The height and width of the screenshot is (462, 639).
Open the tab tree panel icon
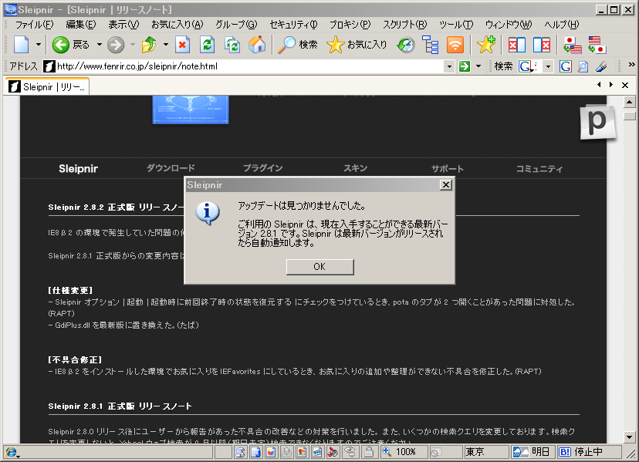click(431, 45)
